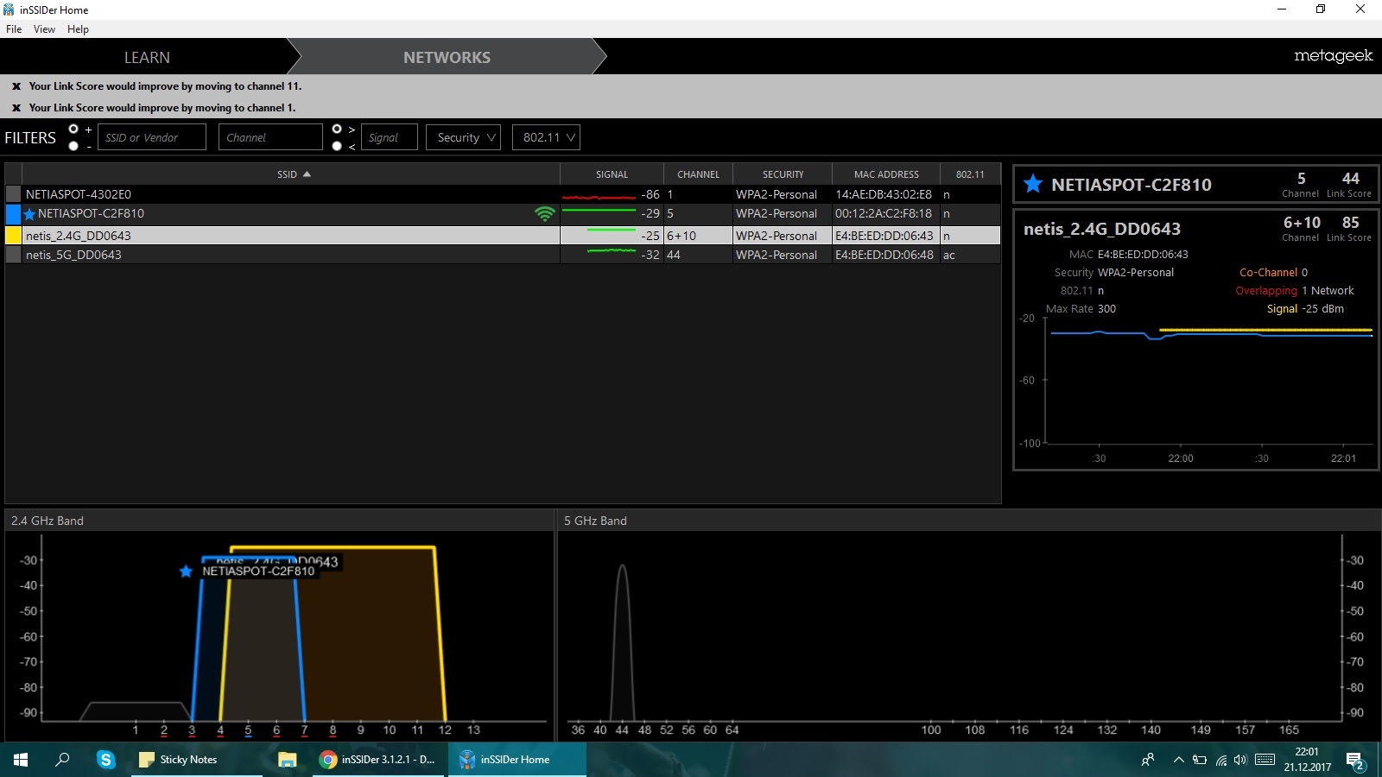Switch to the Chrome inSSIDer 3.1.2.1 window
The height and width of the screenshot is (777, 1382).
coord(378,760)
